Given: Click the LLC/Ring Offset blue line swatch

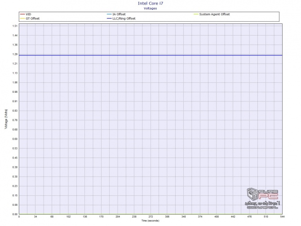Looking at the screenshot, I should 110,18.
